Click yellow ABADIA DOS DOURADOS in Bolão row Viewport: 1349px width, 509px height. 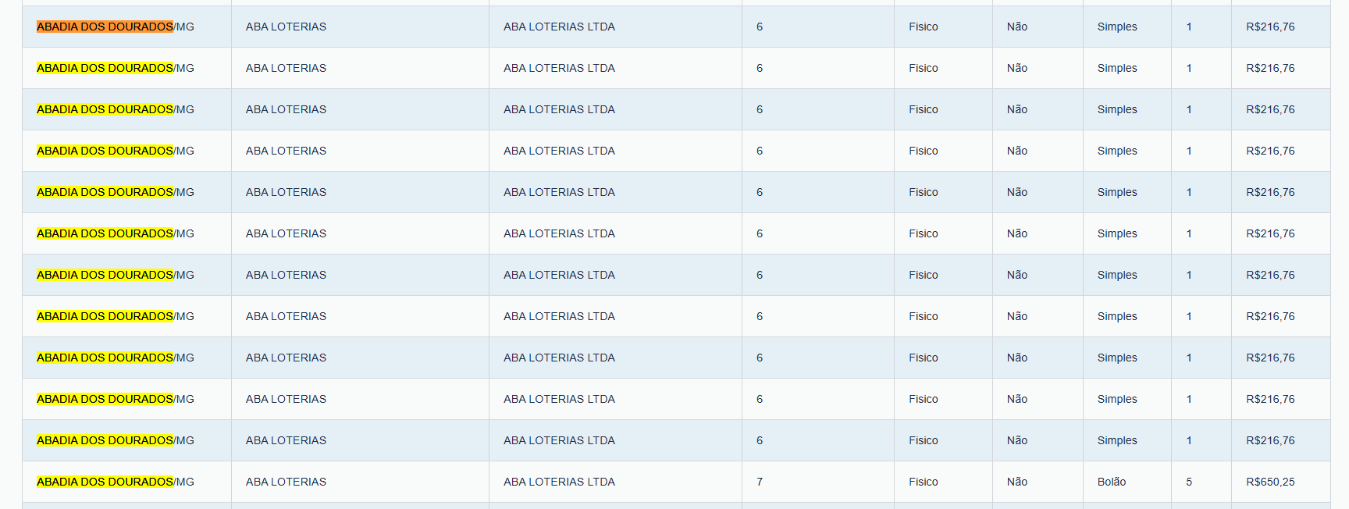tap(105, 482)
